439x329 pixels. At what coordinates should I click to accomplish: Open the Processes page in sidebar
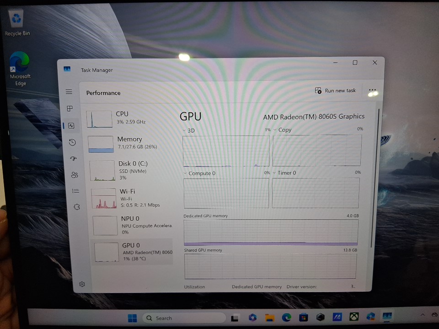tap(70, 109)
